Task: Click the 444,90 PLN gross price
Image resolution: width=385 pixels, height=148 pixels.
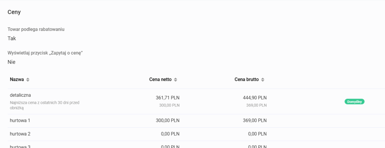Action: 255,98
